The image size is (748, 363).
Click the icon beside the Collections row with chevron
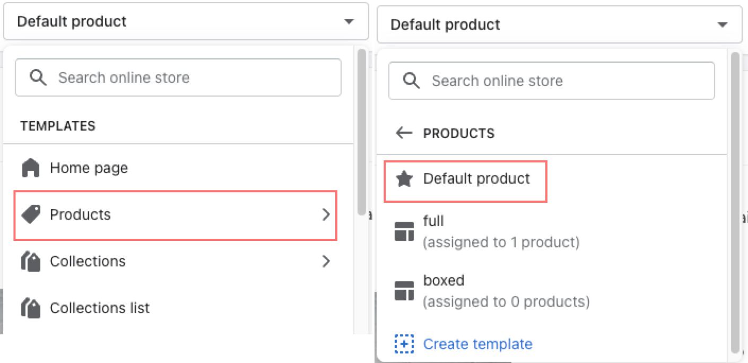pos(31,262)
